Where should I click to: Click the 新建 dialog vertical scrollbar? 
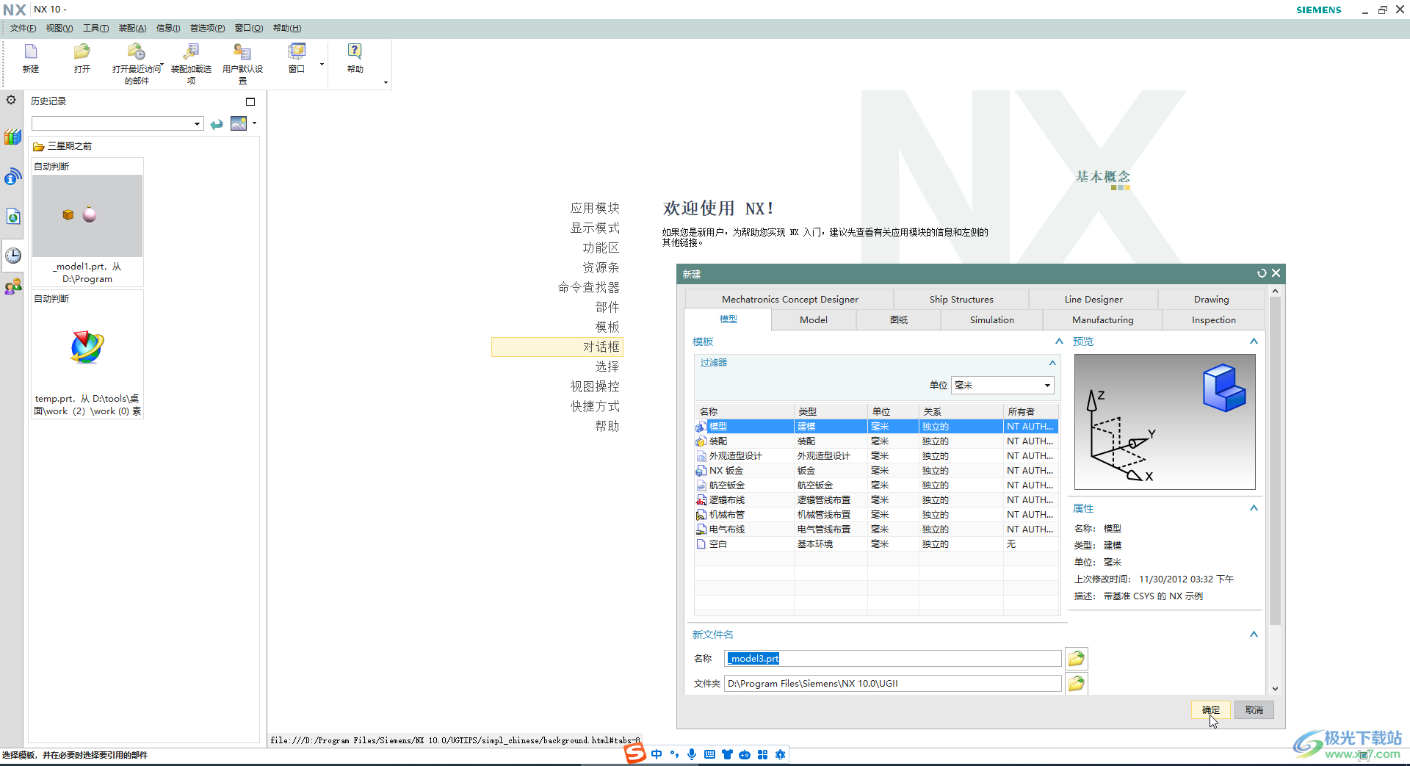click(1275, 460)
